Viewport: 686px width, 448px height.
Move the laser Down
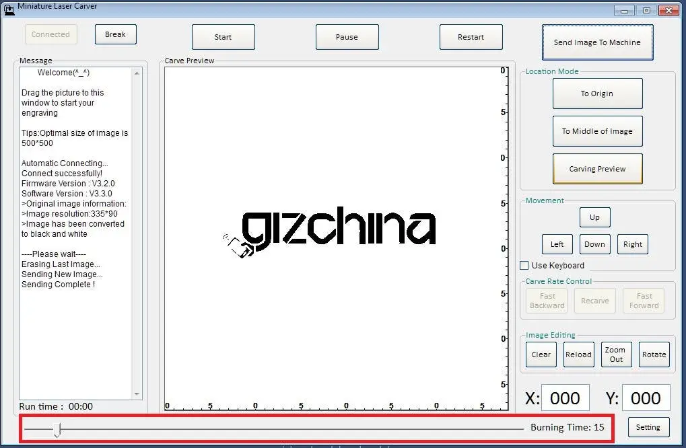(x=594, y=244)
